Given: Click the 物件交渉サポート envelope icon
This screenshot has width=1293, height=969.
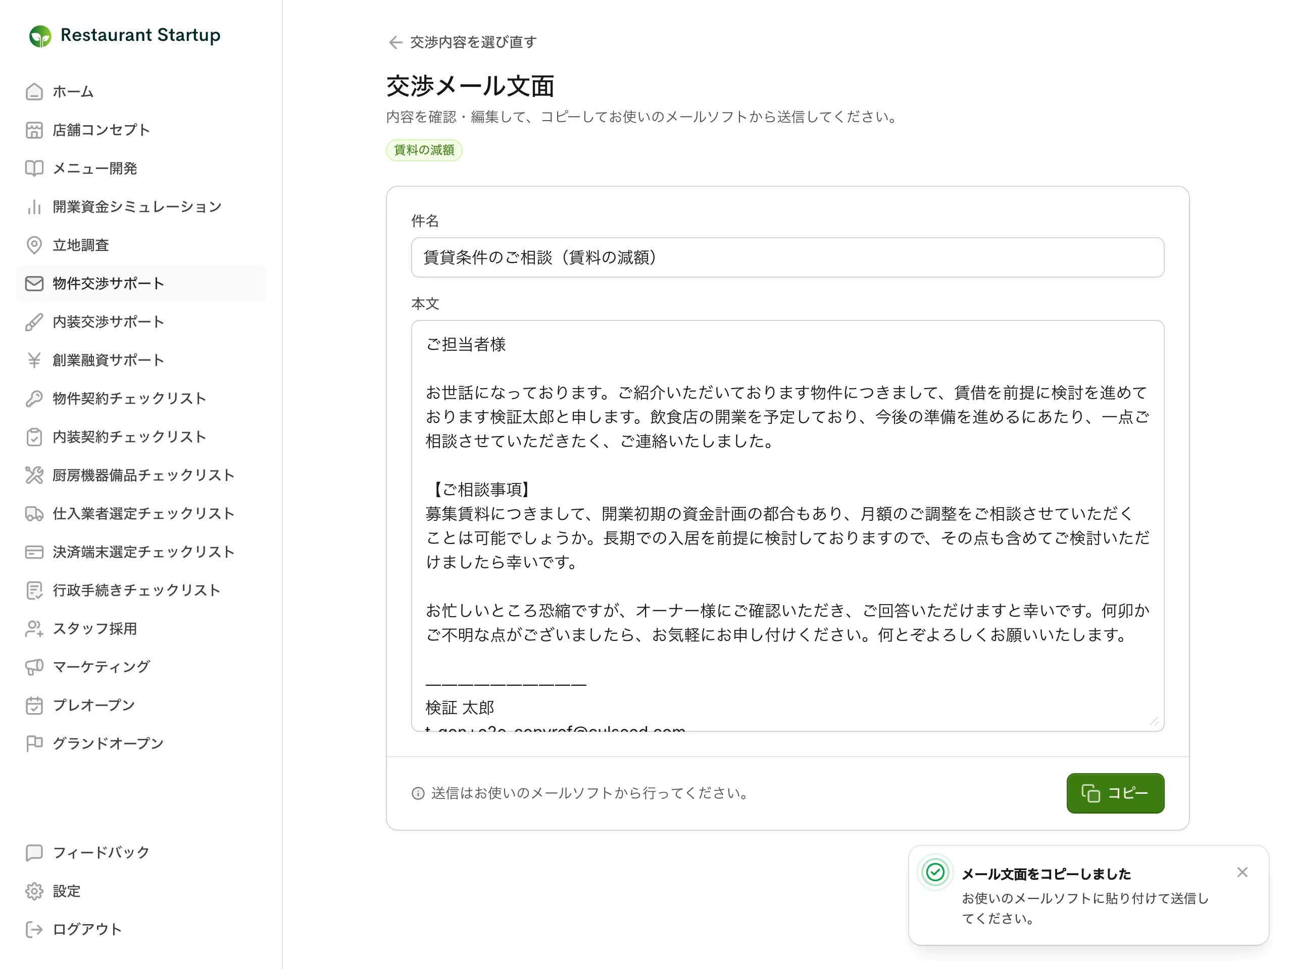Looking at the screenshot, I should click(x=34, y=283).
